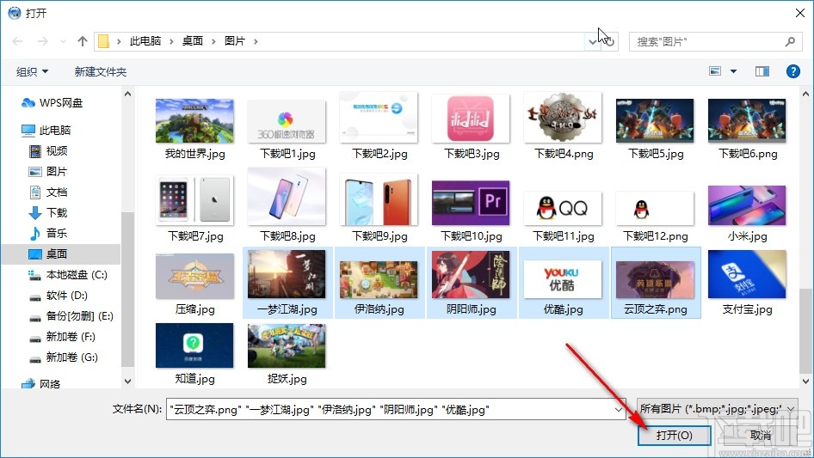This screenshot has height=458, width=814.
Task: Click navigation pane scrollbar up arrow
Action: tap(127, 94)
